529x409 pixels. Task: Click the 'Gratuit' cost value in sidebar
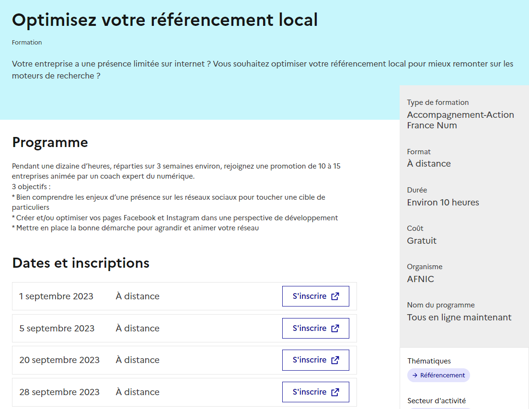pyautogui.click(x=422, y=241)
